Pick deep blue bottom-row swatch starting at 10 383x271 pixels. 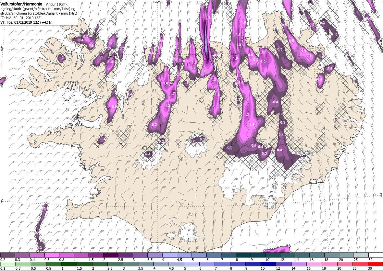pyautogui.click(x=268, y=264)
